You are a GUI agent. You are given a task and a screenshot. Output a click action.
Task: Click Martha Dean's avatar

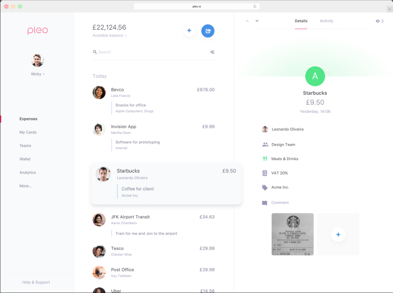click(x=99, y=130)
